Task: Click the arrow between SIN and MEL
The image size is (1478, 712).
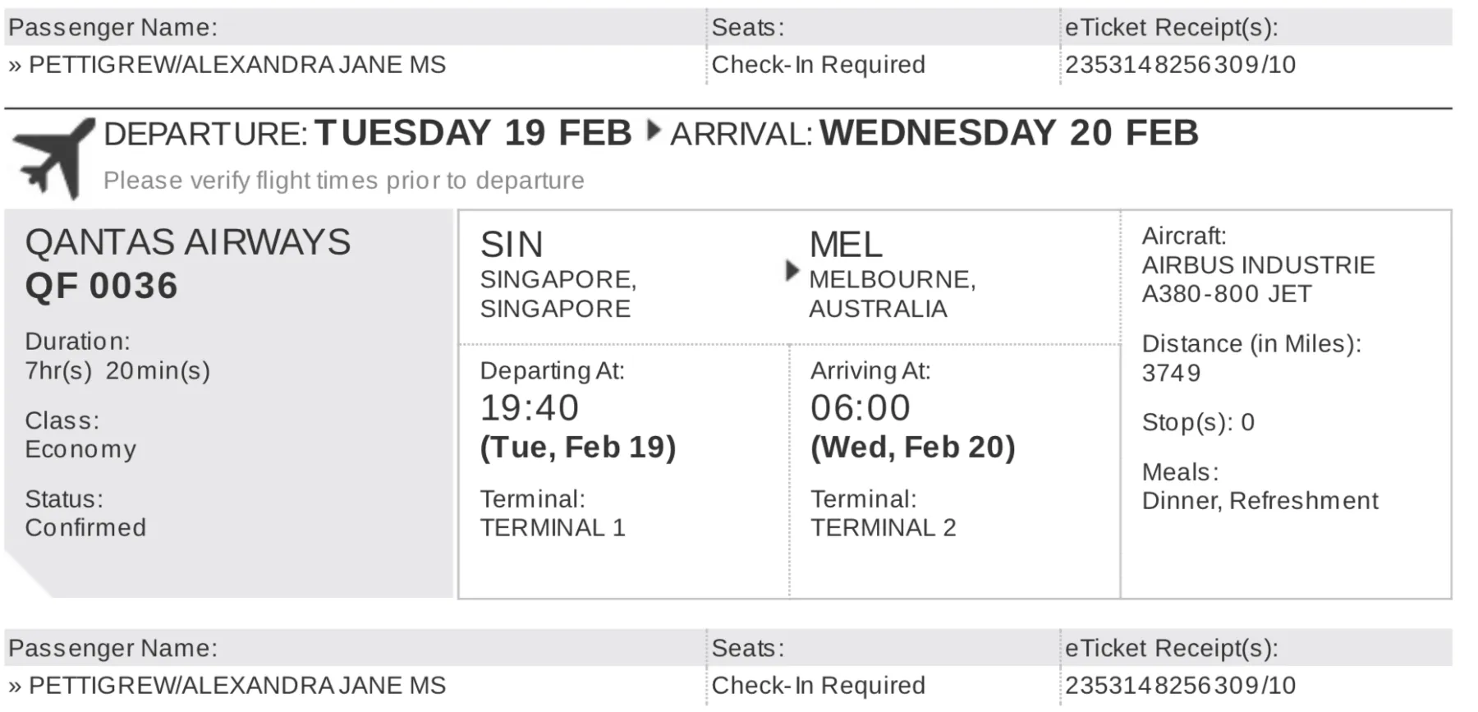Action: pyautogui.click(x=792, y=270)
